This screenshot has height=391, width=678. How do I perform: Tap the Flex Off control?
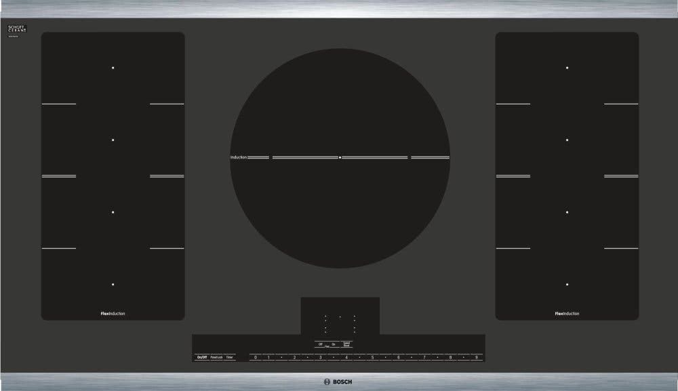[321, 344]
